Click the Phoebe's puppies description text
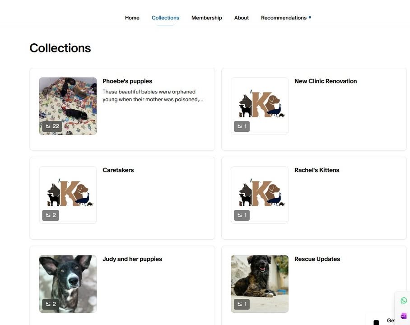Image resolution: width=410 pixels, height=325 pixels. coord(153,95)
